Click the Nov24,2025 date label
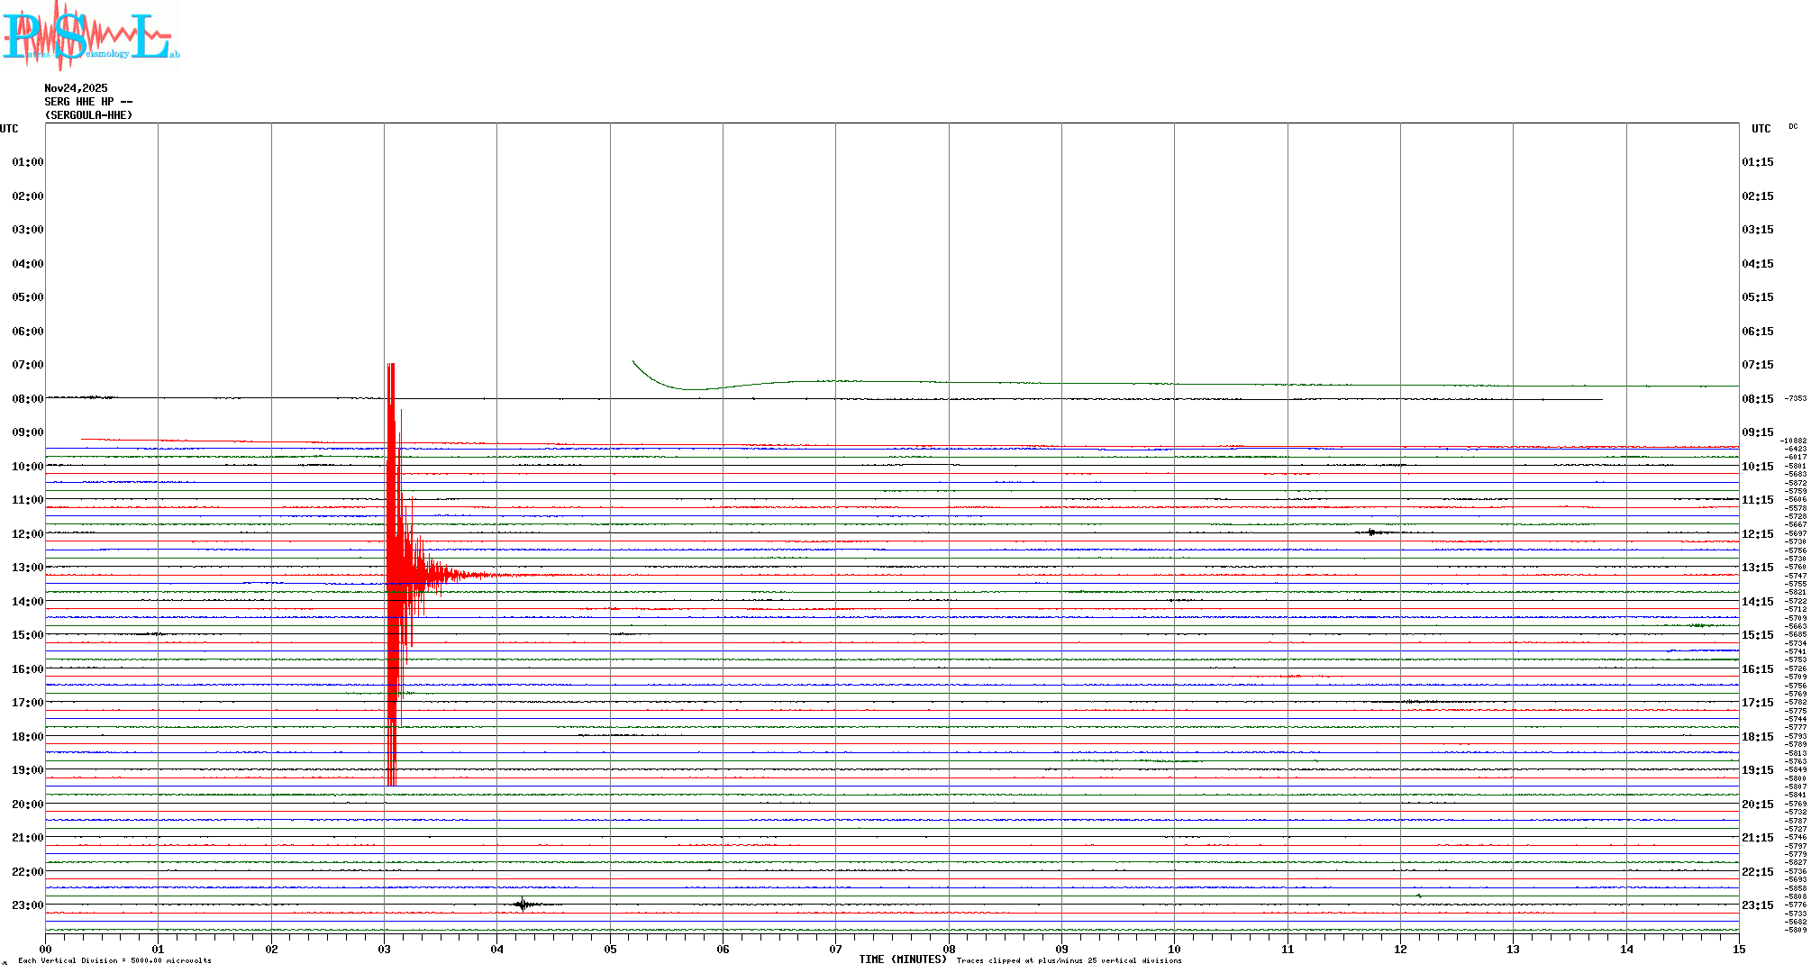 pos(76,88)
